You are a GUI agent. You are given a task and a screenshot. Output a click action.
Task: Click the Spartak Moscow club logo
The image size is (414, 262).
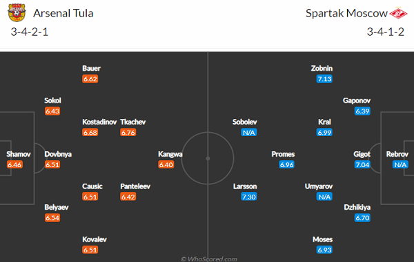[398, 13]
